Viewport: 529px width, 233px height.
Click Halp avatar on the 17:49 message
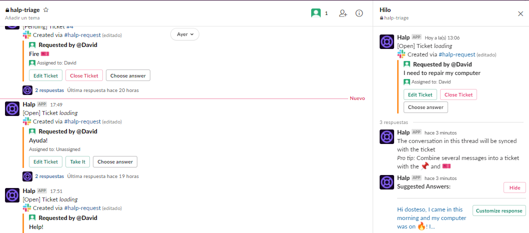point(12,108)
